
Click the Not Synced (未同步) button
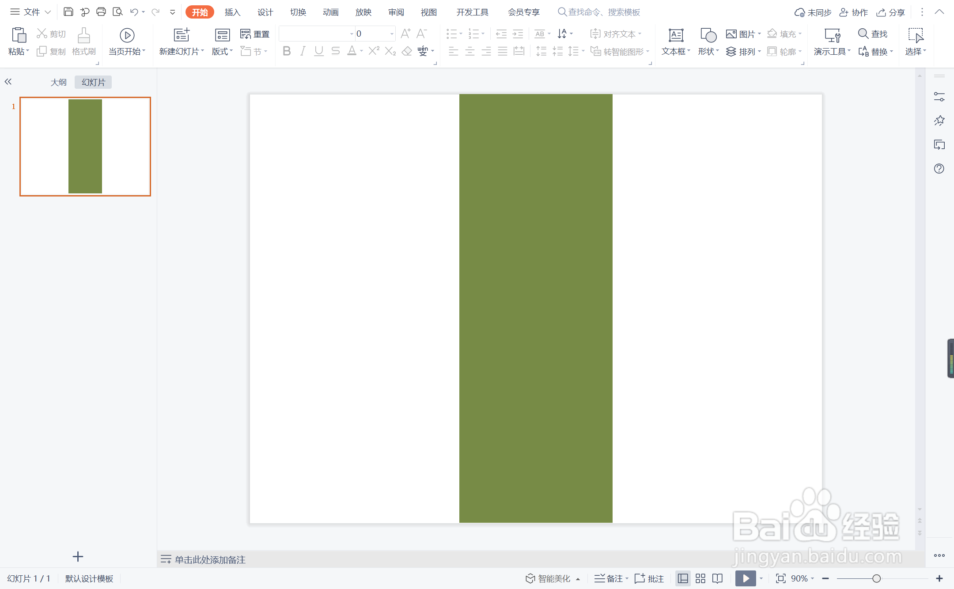[x=813, y=12]
